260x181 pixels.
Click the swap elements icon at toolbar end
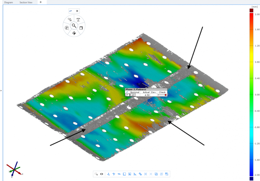(x=167, y=174)
